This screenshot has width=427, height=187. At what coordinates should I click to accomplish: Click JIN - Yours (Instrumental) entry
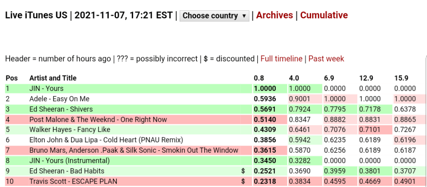[69, 161]
